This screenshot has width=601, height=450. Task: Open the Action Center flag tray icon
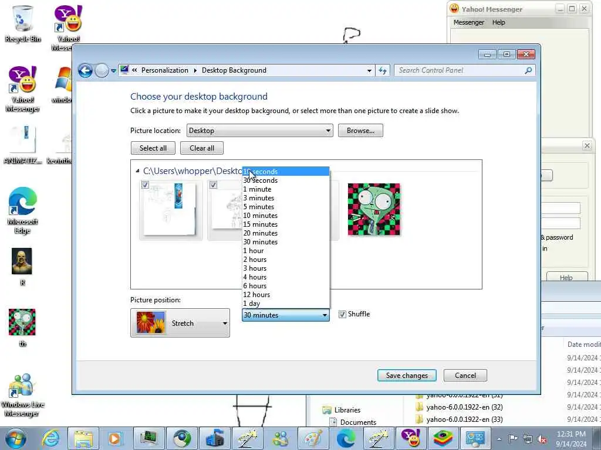point(513,439)
